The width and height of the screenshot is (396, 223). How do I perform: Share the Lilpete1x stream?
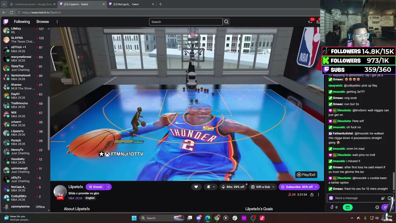[x=312, y=195]
